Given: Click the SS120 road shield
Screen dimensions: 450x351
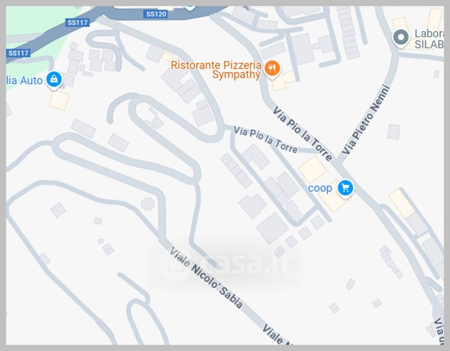Looking at the screenshot, I should tap(155, 14).
